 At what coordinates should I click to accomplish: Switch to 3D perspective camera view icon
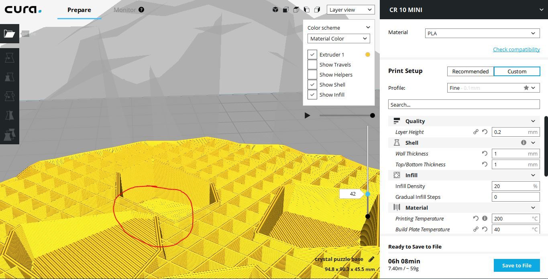point(275,10)
